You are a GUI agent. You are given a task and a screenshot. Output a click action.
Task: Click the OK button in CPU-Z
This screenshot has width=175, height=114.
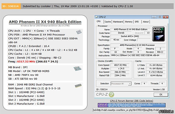coord(161,95)
